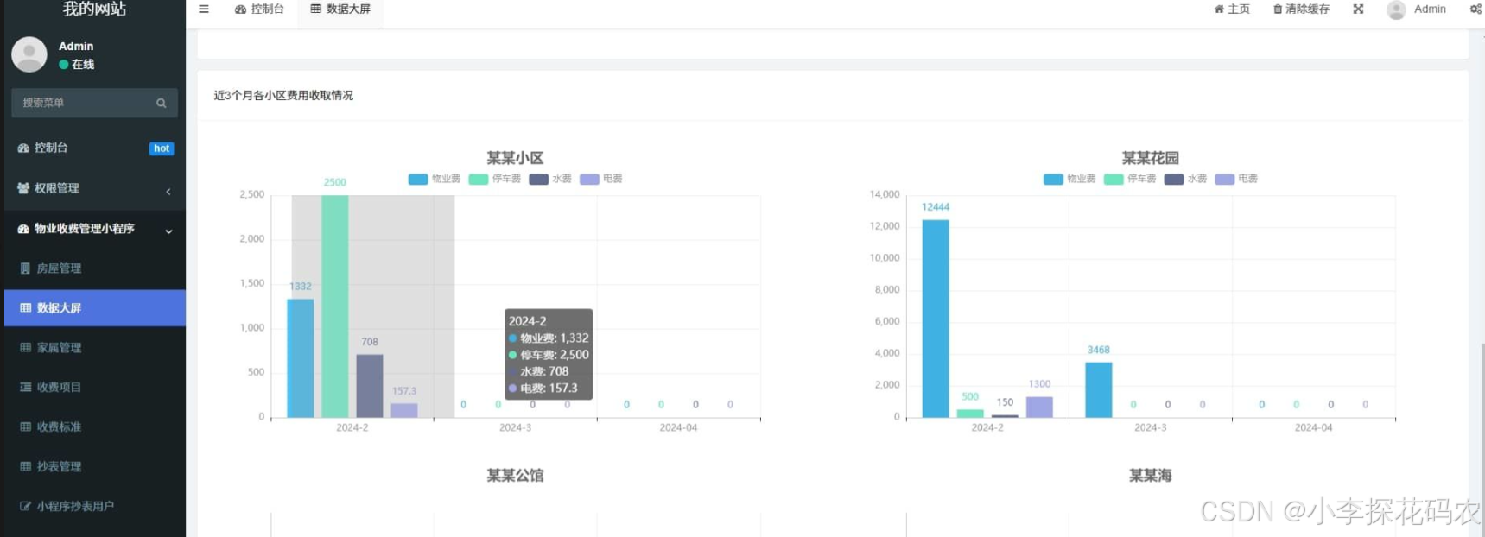Viewport: 1485px width, 537px height.
Task: Click 近3个月各小区费用收取情况 heading
Action: click(283, 95)
